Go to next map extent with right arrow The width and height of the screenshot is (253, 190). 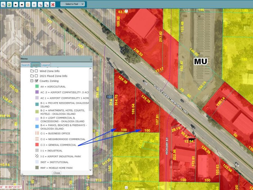tap(22, 4)
